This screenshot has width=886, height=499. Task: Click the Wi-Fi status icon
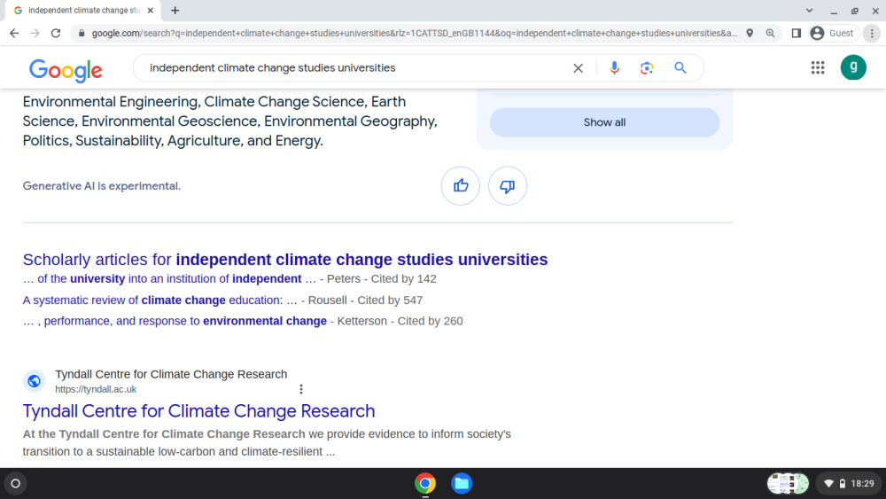[829, 484]
